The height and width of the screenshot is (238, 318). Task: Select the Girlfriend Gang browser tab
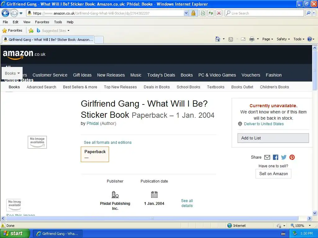coord(48,40)
